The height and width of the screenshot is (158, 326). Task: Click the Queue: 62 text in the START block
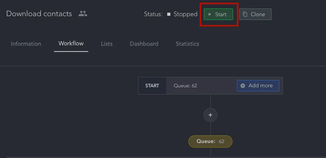185,86
